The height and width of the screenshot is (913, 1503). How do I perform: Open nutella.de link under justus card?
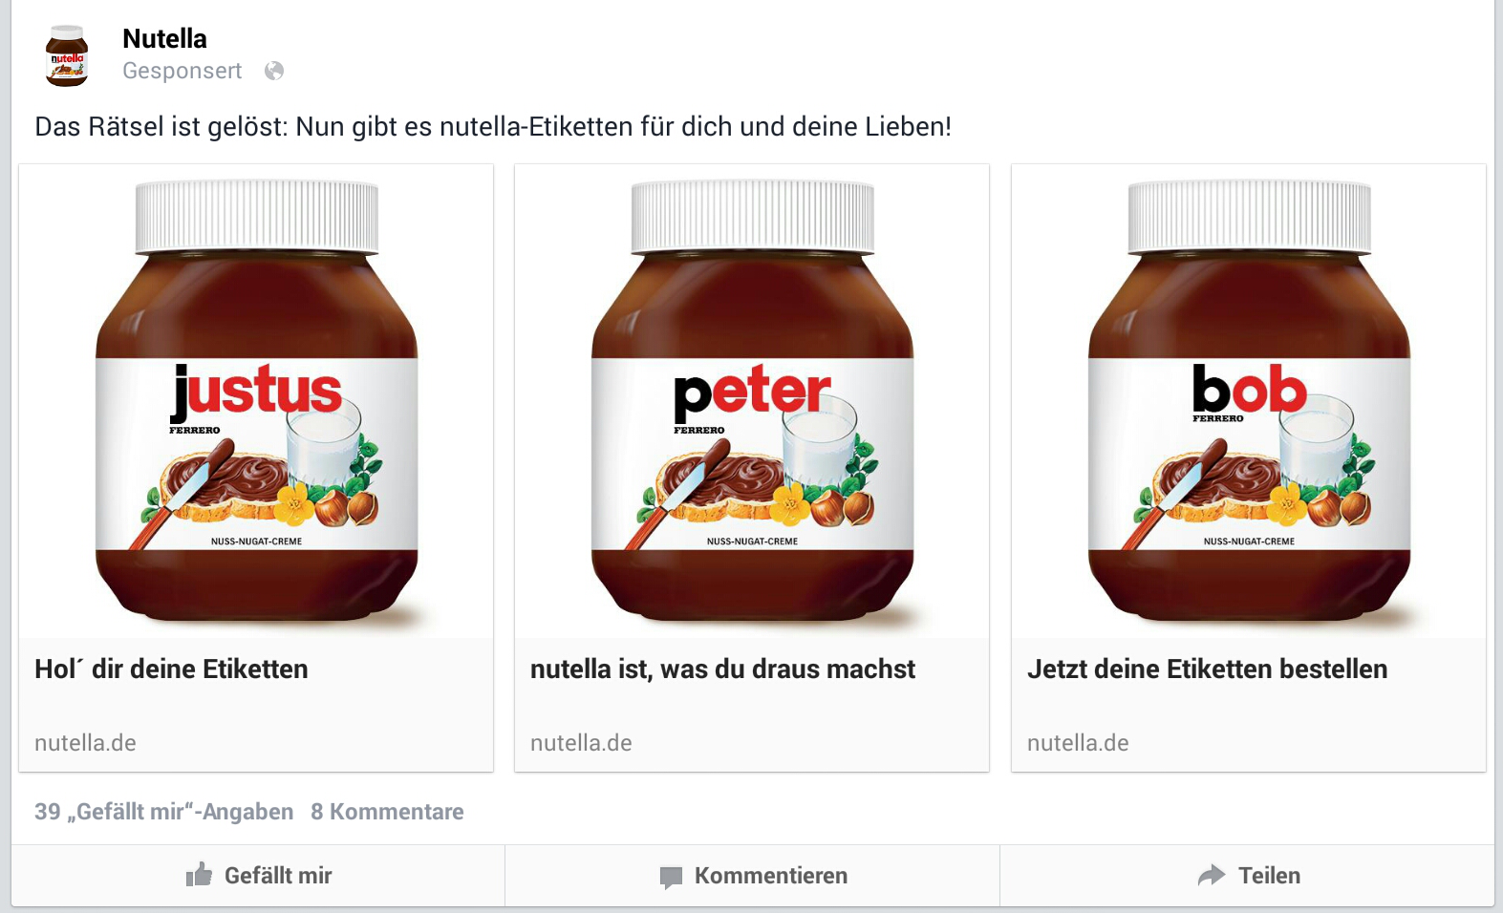[x=85, y=743]
